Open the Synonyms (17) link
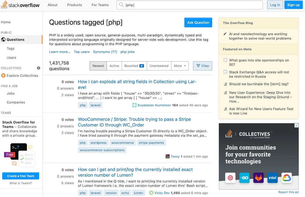The width and height of the screenshot is (305, 197). [105, 52]
